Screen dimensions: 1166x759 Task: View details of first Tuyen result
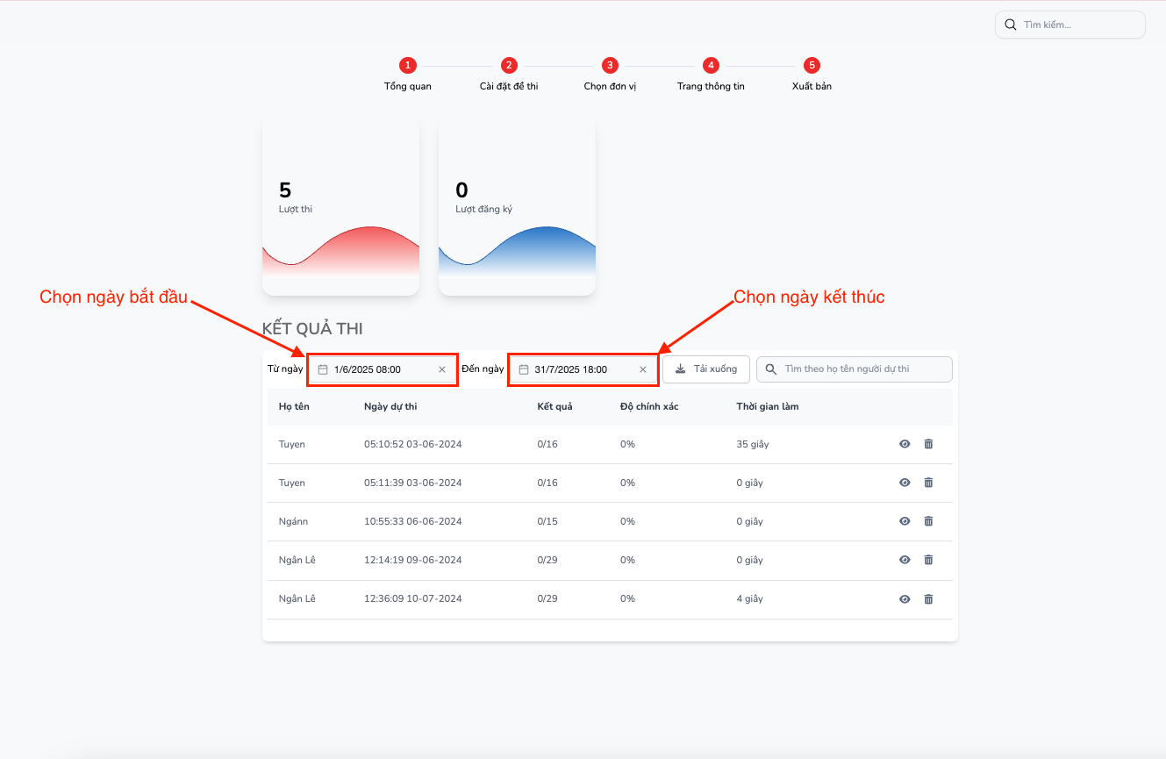905,444
